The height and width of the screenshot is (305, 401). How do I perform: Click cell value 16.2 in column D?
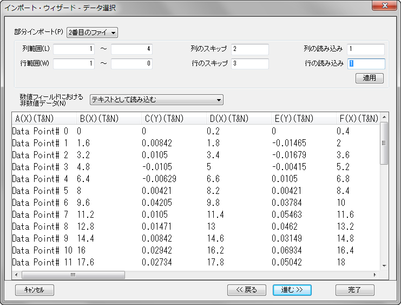[x=215, y=250]
